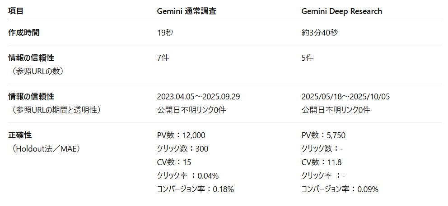Click the 19秒 cell value
The image size is (448, 206).
tap(165, 33)
